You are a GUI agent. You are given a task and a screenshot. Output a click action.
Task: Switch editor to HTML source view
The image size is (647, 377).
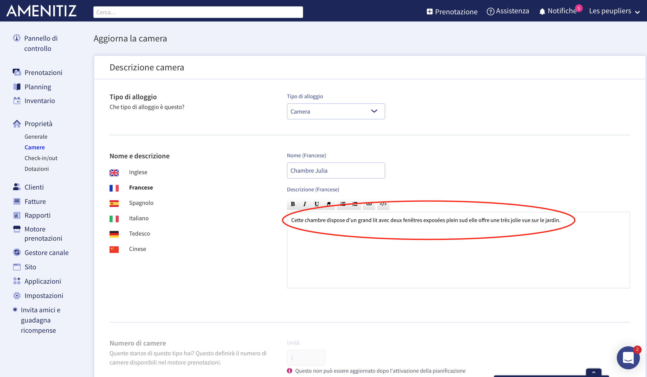[x=383, y=204]
